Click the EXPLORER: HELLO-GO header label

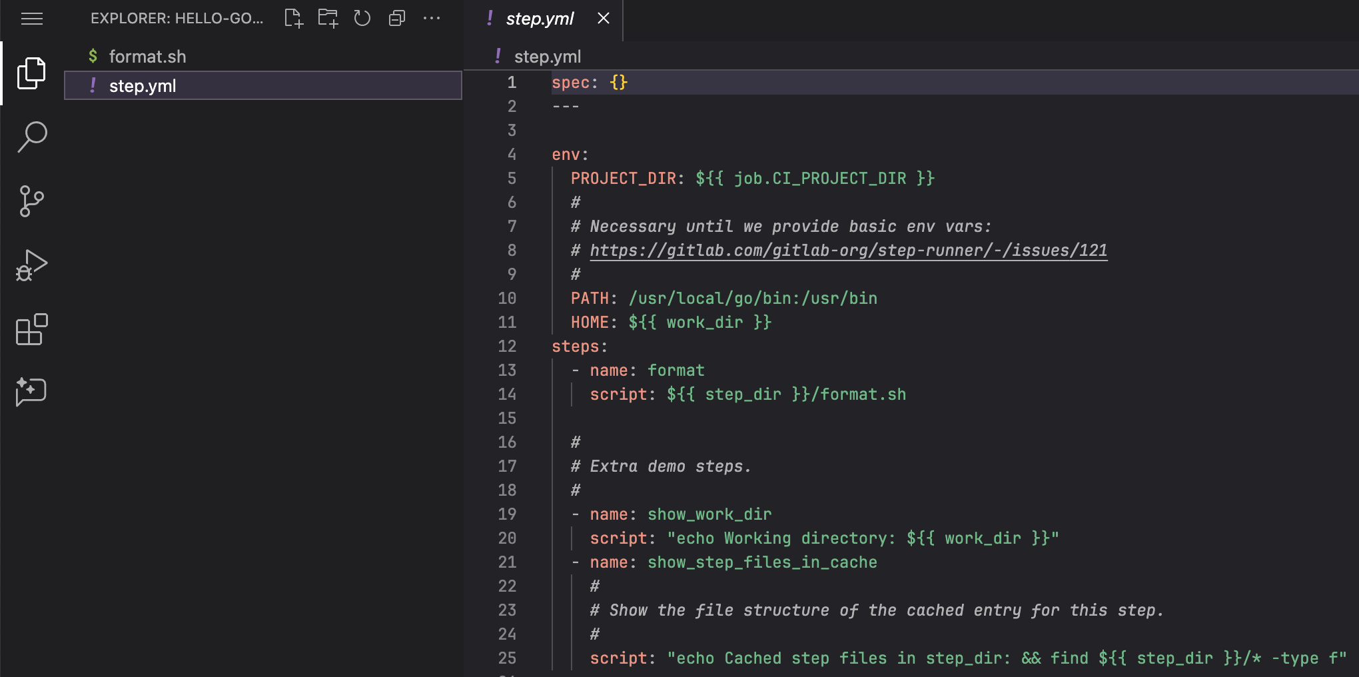click(x=177, y=18)
